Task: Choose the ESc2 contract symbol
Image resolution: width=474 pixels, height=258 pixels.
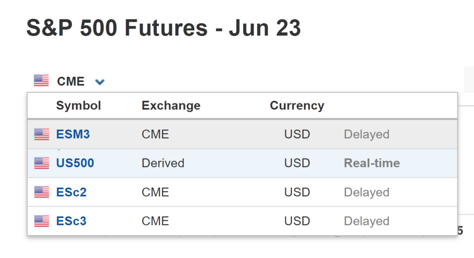Action: (x=71, y=193)
